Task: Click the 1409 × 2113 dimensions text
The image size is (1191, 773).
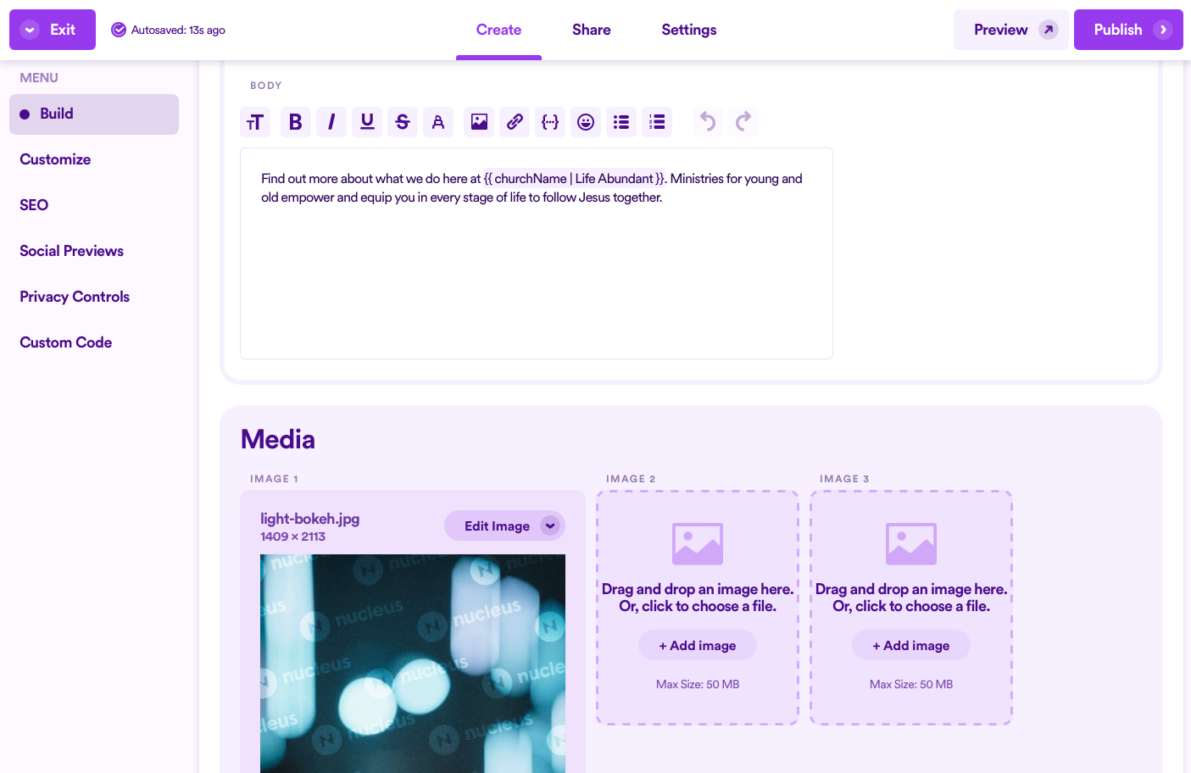Action: tap(292, 537)
